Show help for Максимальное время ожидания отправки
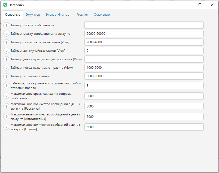The image size is (219, 173). tap(6, 96)
